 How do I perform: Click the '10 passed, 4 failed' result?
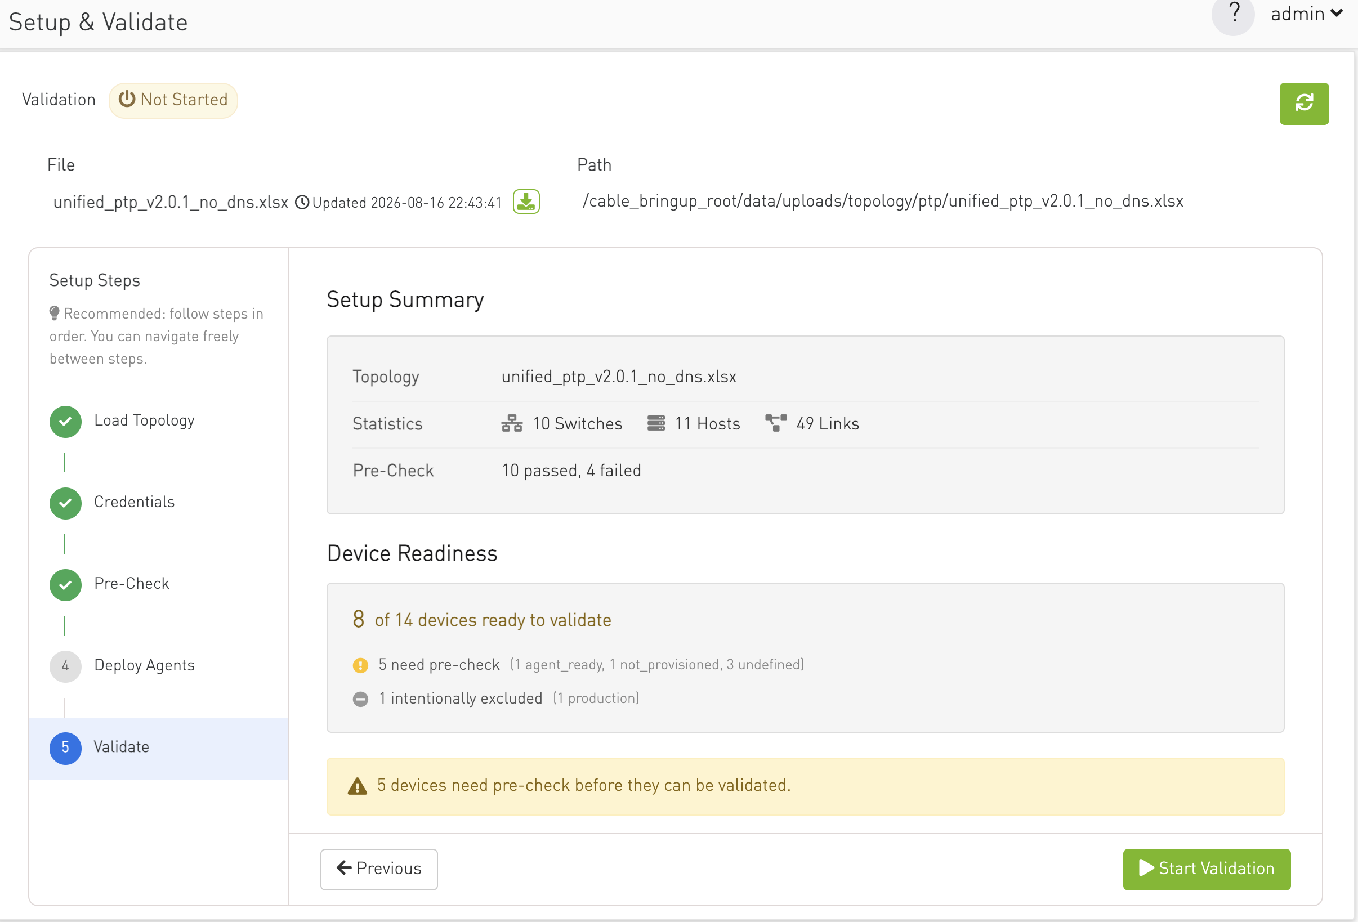coord(571,471)
